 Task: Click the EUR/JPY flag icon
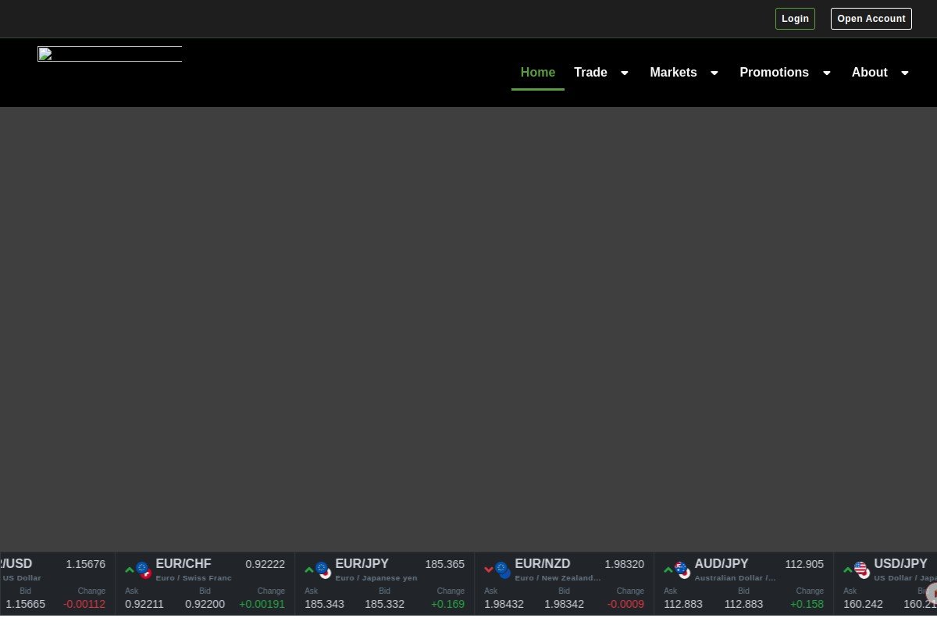coord(323,570)
